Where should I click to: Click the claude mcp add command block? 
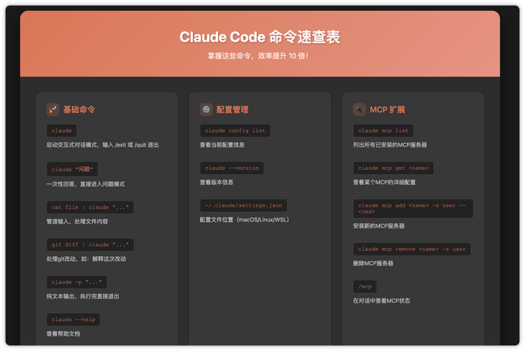(413, 209)
